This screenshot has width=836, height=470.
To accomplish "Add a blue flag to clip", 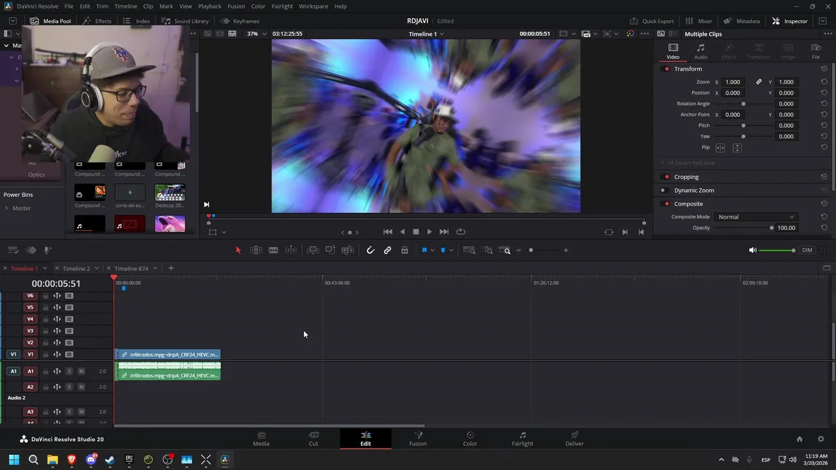I will (424, 250).
